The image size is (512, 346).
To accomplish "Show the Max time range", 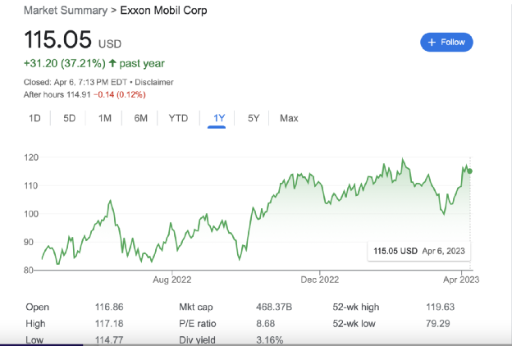I will (x=289, y=118).
